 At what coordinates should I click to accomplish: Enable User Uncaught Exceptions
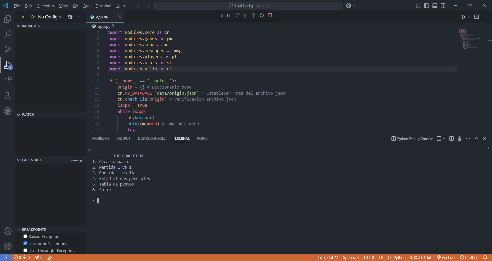25,251
